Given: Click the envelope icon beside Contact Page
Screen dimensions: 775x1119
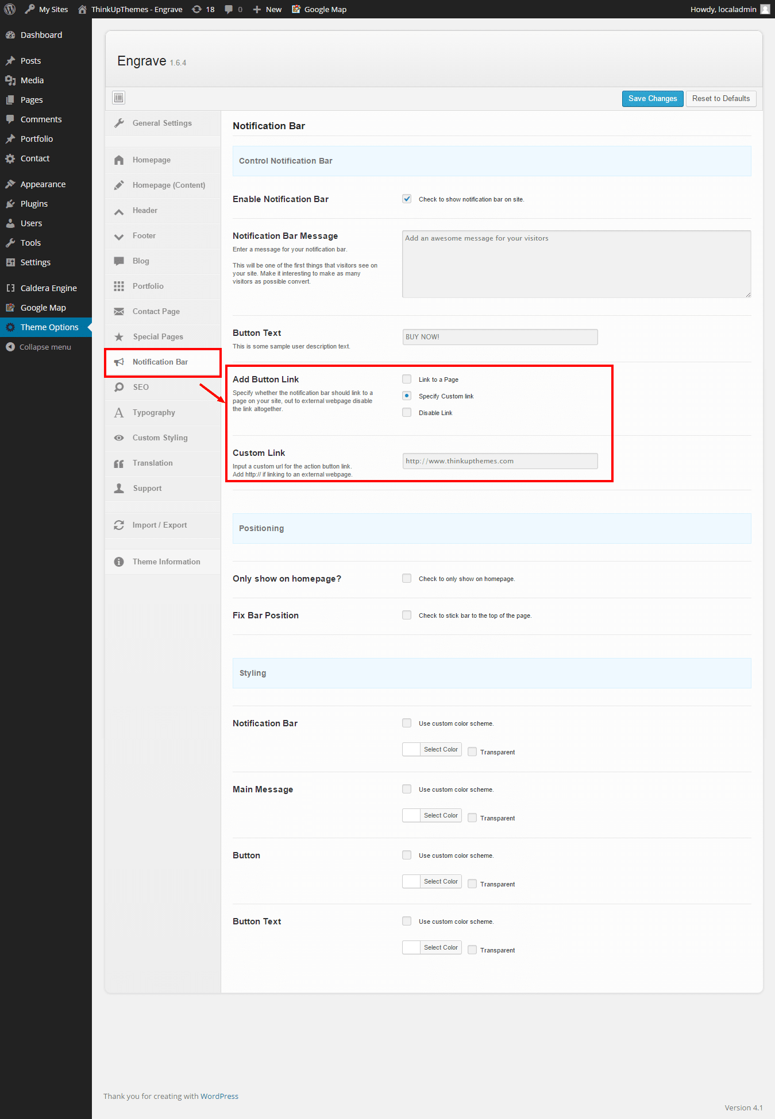Looking at the screenshot, I should tap(119, 312).
